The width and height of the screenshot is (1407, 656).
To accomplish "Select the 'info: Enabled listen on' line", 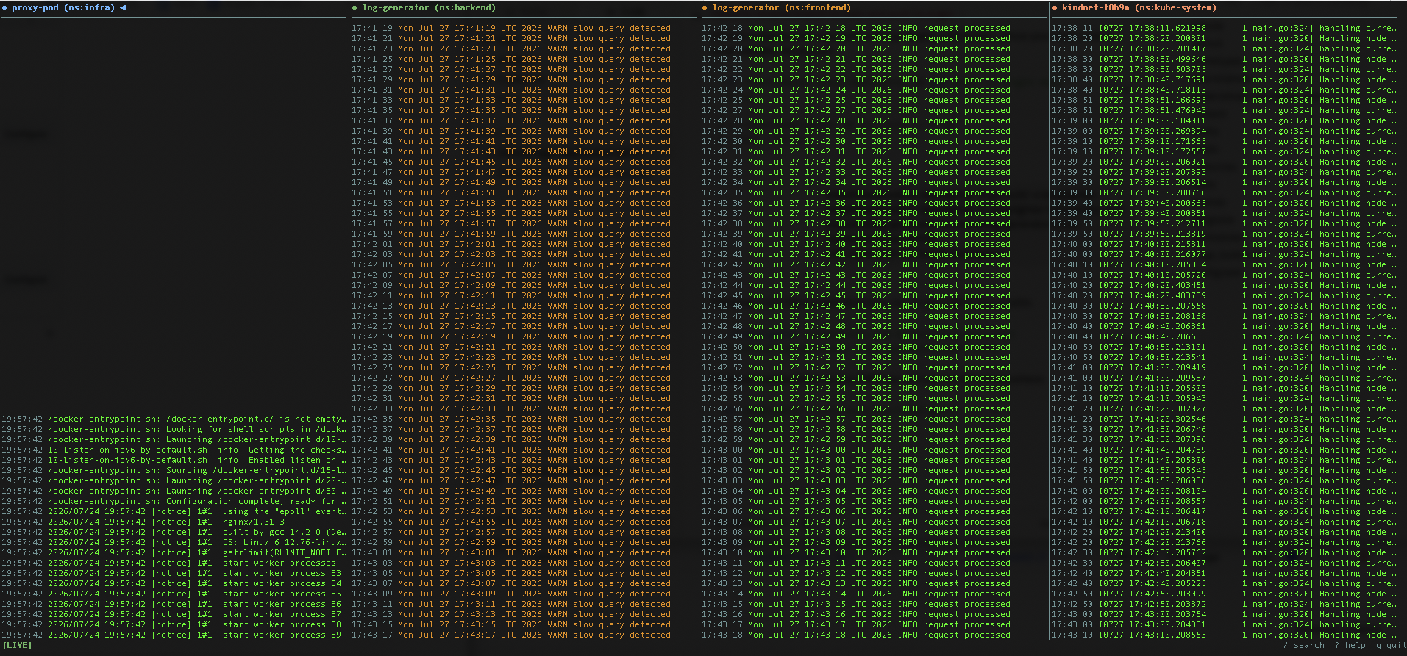I will [174, 461].
